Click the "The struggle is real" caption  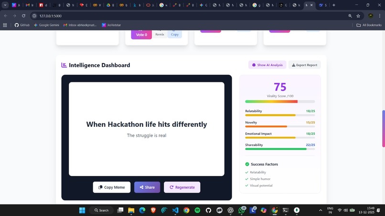click(147, 135)
